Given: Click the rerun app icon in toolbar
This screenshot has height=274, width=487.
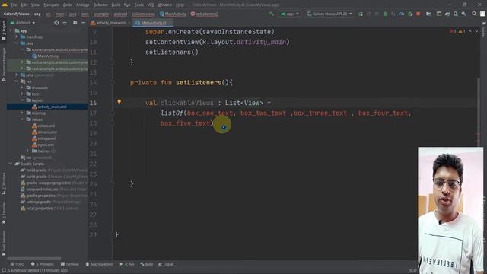Looking at the screenshot, I should [x=361, y=14].
